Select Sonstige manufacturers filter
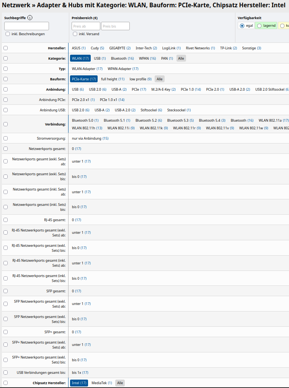This screenshot has width=289, height=388. [251, 48]
